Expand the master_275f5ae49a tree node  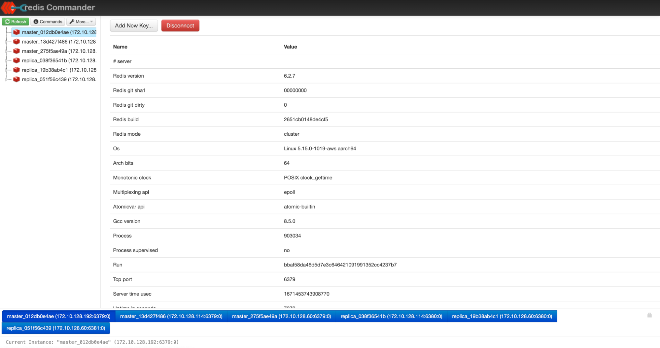(x=6, y=51)
